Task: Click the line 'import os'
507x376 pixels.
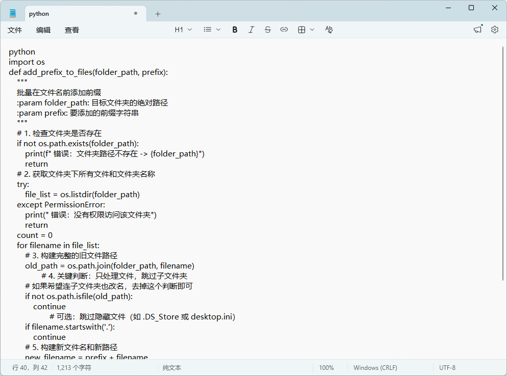Action: (27, 62)
